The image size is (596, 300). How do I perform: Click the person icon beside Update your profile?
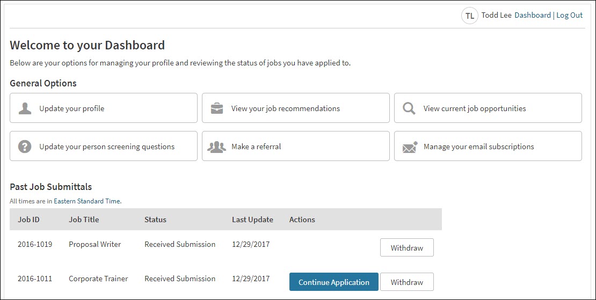[x=25, y=108]
